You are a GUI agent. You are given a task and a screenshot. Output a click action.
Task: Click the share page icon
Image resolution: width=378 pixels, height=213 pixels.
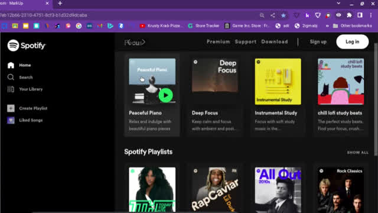tap(273, 15)
